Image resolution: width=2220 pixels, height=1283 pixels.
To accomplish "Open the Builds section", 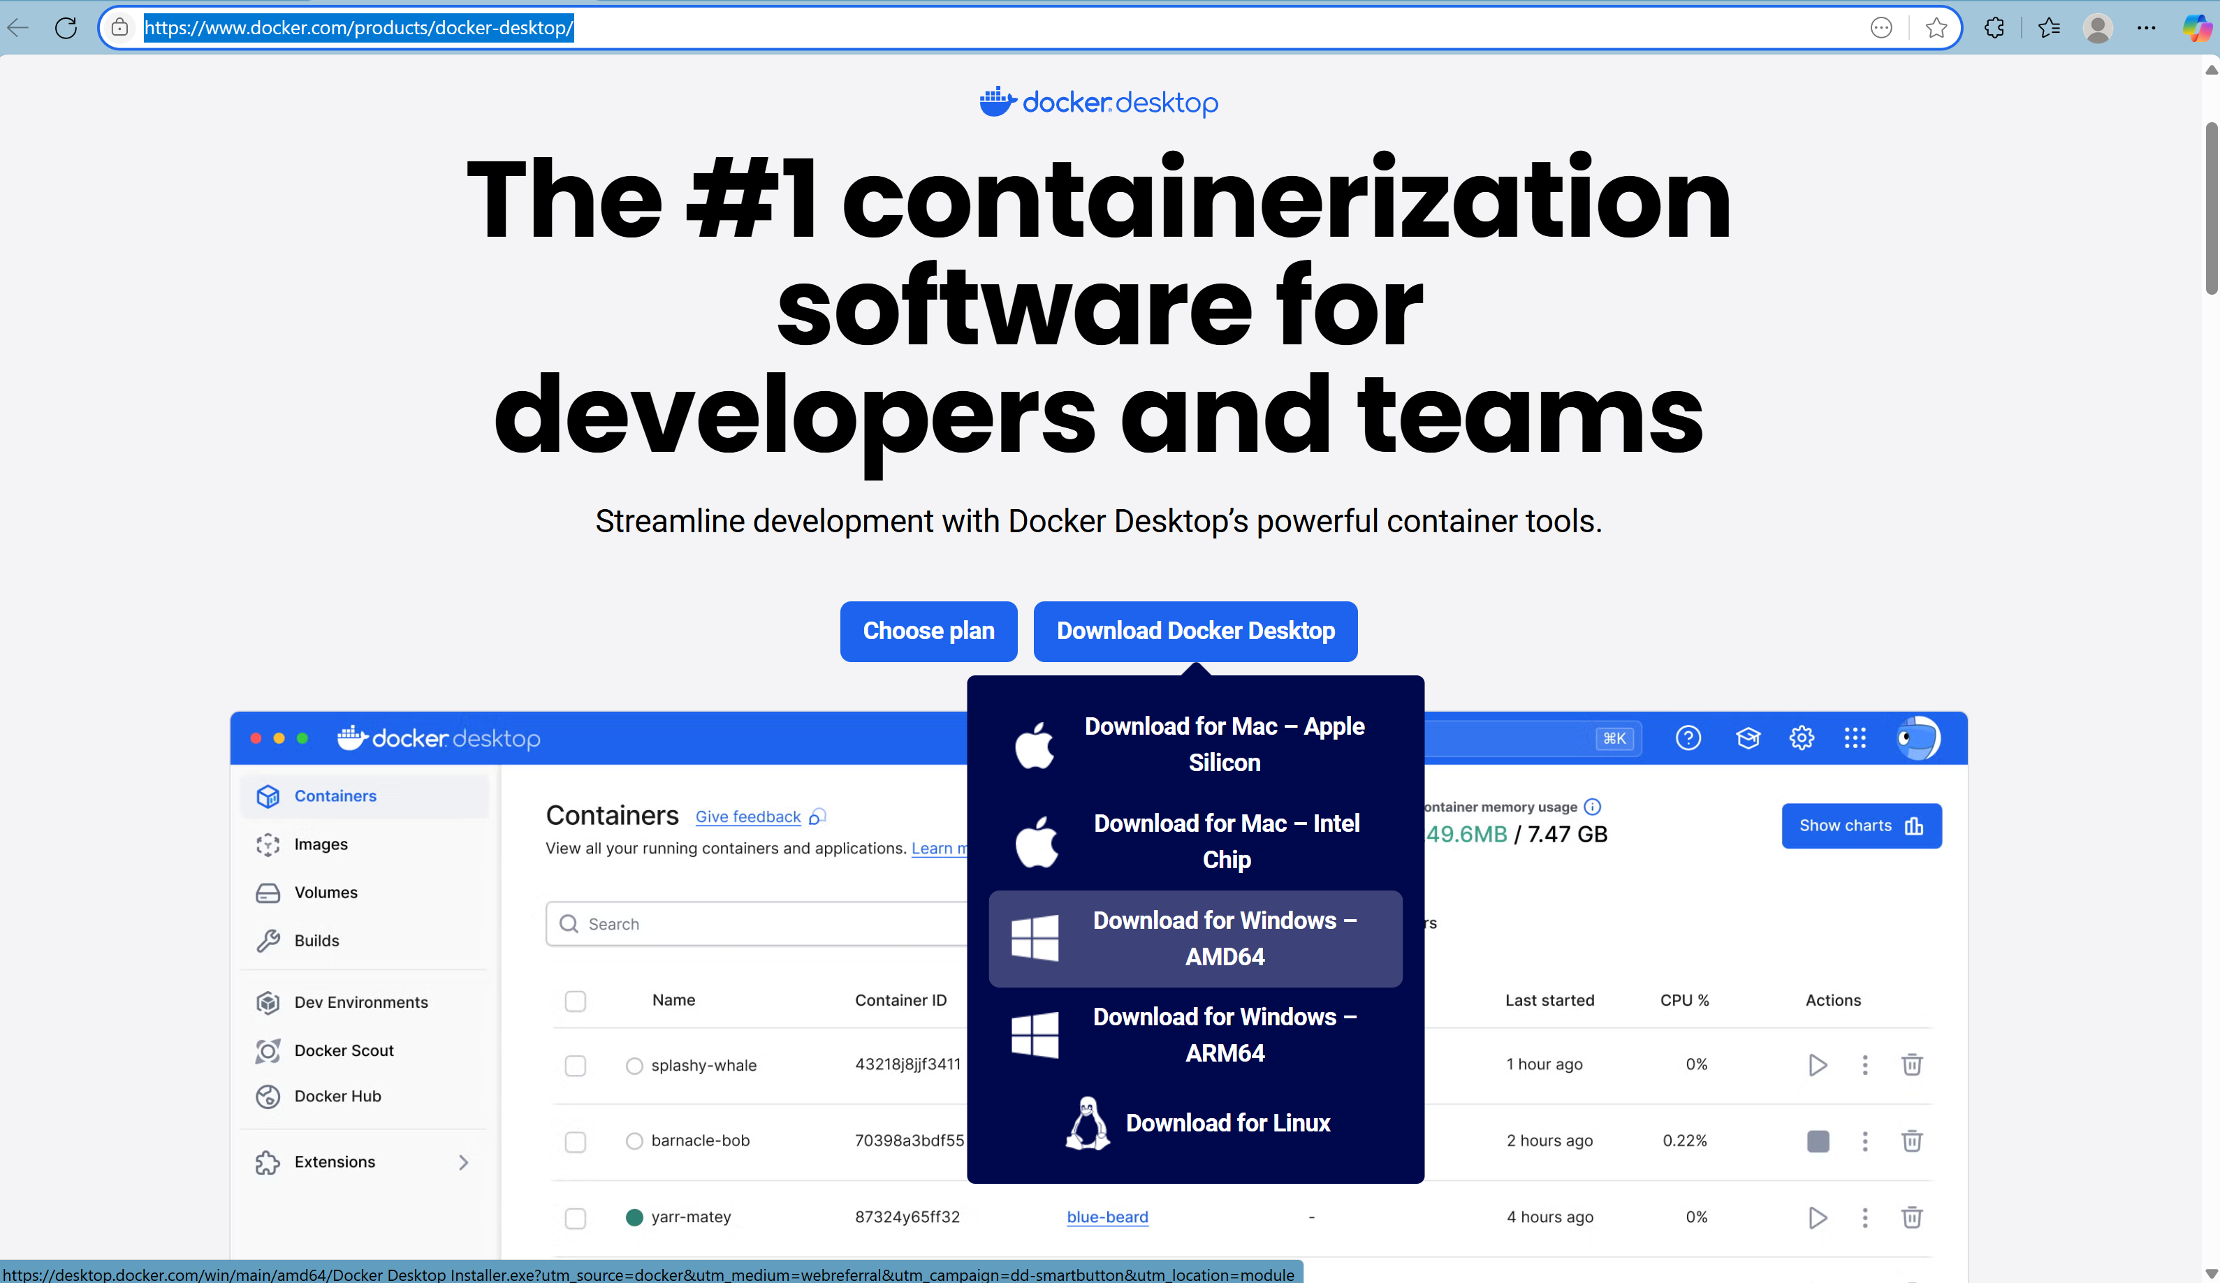I will tap(317, 939).
